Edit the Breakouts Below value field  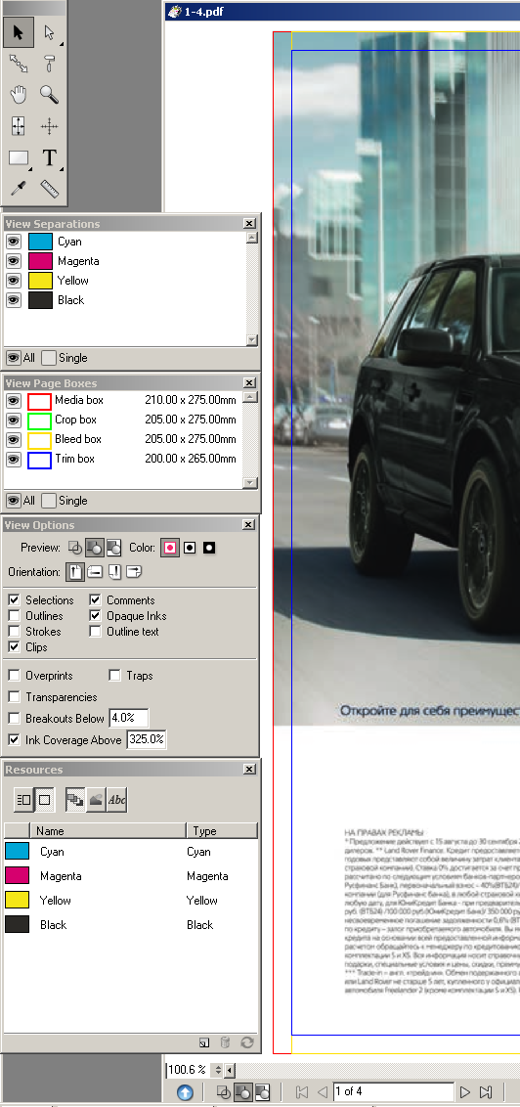128,718
